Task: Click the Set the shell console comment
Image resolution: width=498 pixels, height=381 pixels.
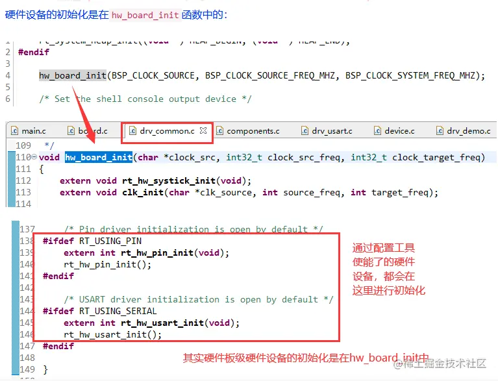Action: (x=145, y=99)
